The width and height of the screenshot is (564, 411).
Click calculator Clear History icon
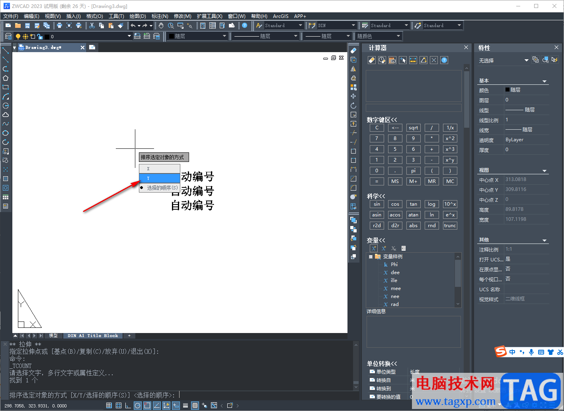point(382,60)
